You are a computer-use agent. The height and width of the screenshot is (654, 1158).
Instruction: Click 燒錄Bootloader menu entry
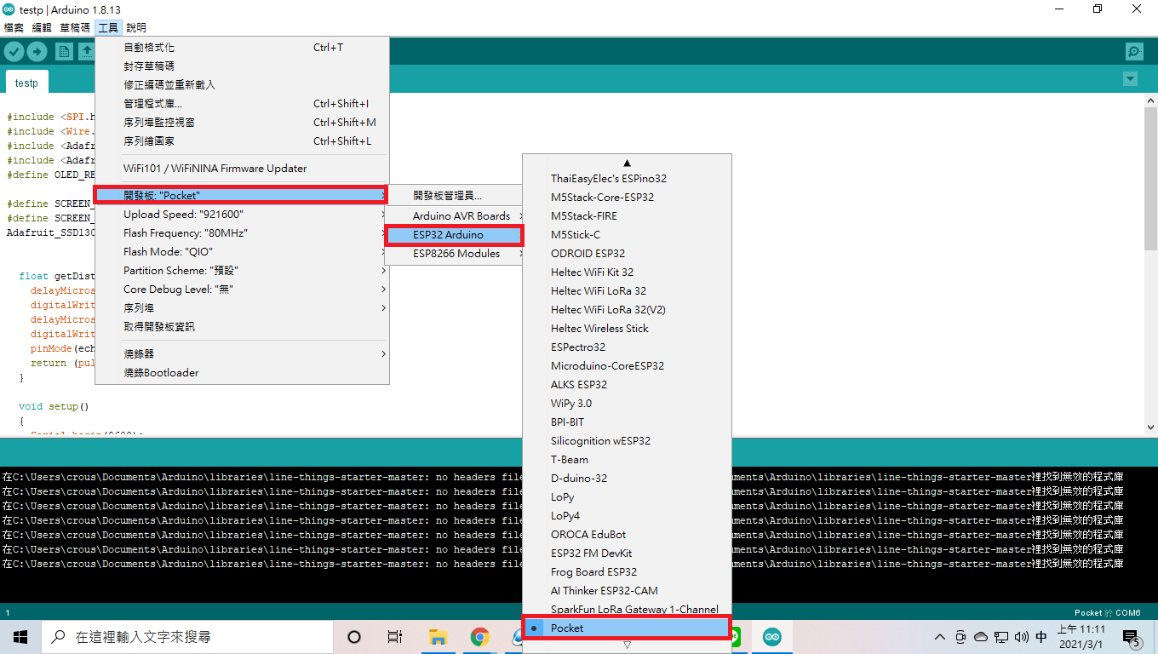pyautogui.click(x=242, y=373)
